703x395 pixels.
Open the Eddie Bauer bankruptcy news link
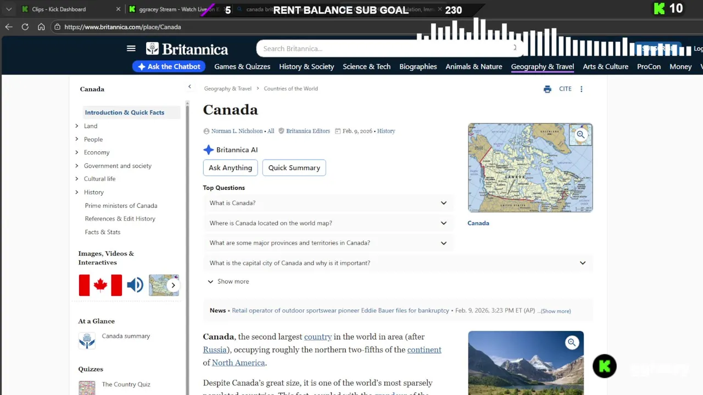pyautogui.click(x=341, y=311)
